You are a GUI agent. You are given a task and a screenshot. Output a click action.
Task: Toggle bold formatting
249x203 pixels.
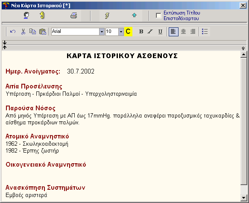(141, 32)
